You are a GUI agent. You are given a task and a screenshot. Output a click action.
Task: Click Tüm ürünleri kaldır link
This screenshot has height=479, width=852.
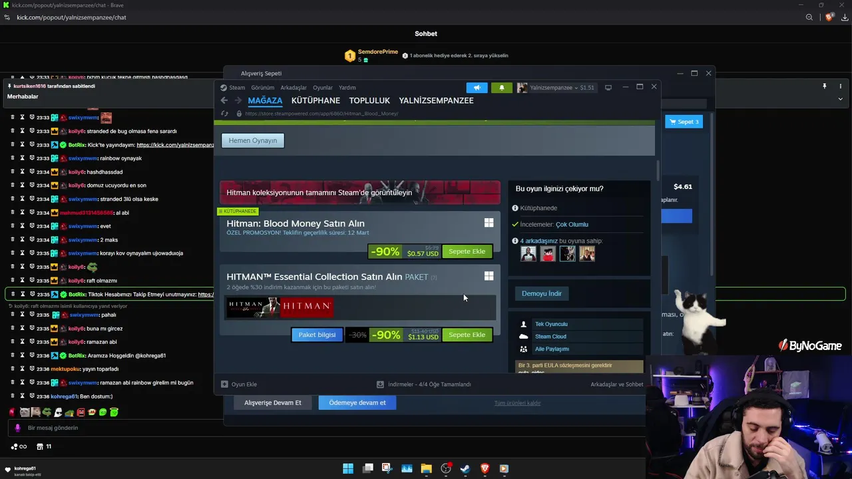517,403
